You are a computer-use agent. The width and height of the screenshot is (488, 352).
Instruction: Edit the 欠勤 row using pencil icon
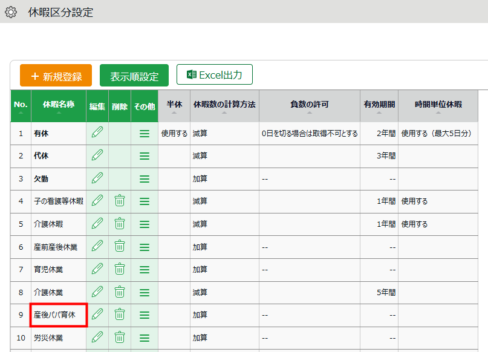(x=97, y=178)
